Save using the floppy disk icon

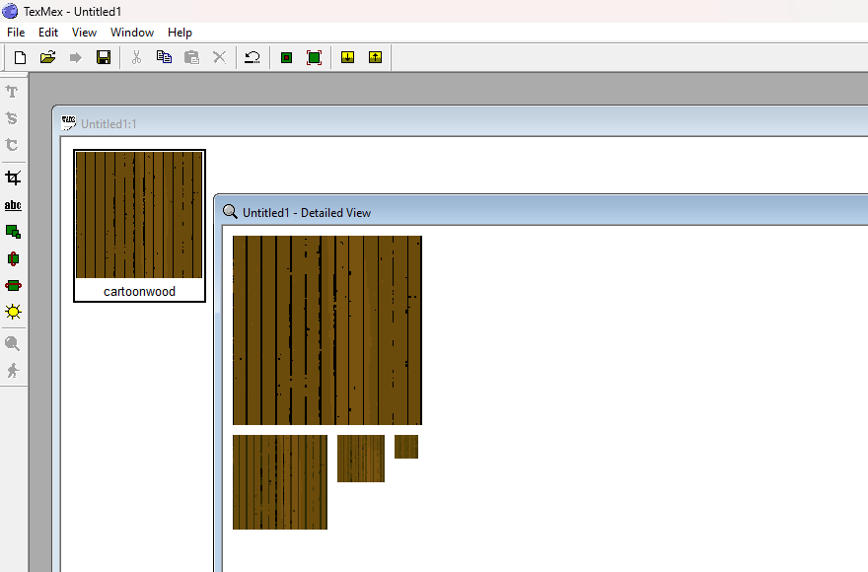103,58
